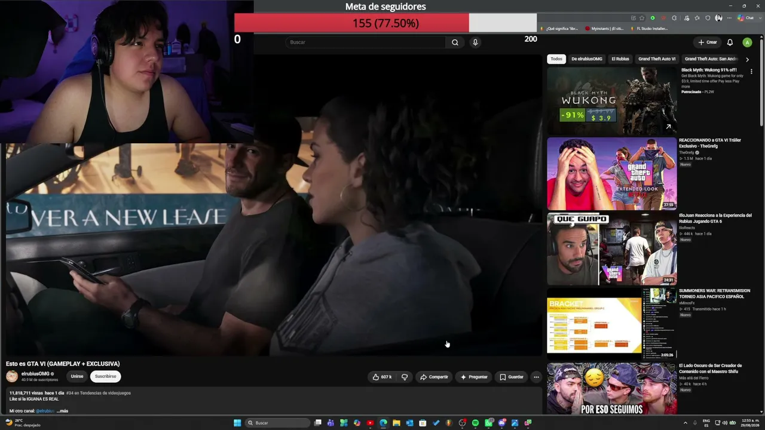Click elrubiusOMG channel avatar
Viewport: 765px width, 430px height.
(x=12, y=376)
